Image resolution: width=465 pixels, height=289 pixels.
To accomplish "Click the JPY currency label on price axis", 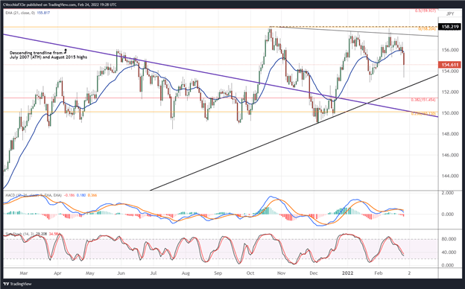I will point(450,13).
